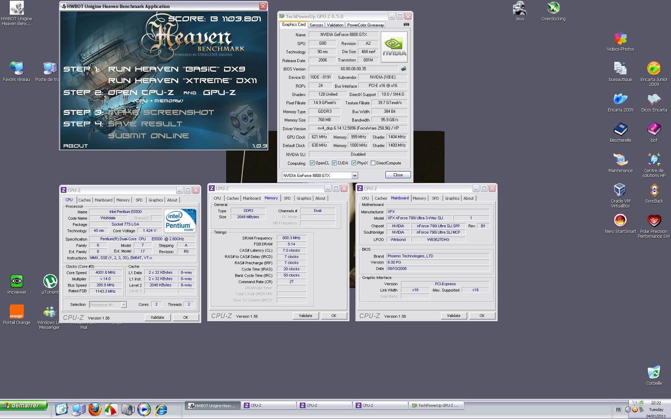
Task: Select TechPowerUp GPU-Z taskbar button
Action: click(436, 406)
